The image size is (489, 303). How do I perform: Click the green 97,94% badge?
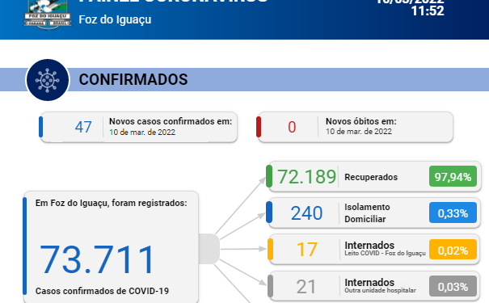coord(453,176)
